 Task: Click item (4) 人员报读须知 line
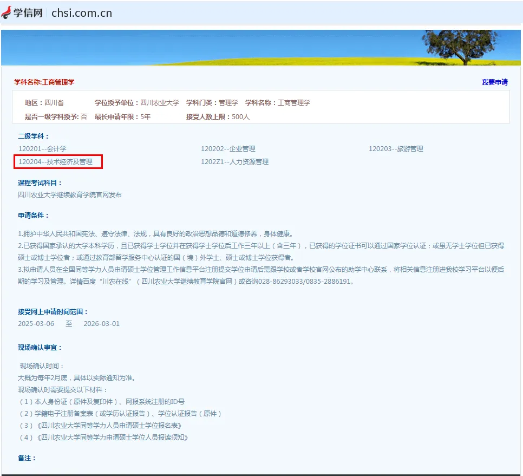click(x=103, y=438)
